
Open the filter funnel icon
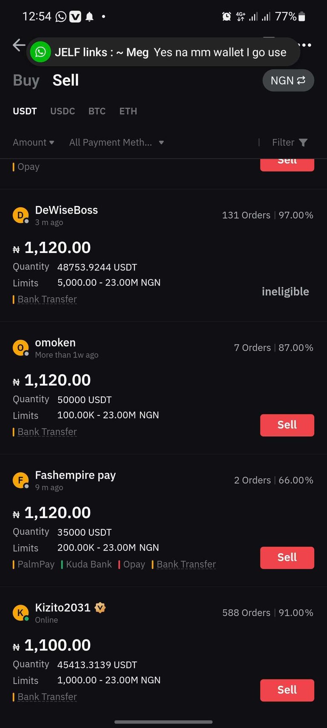point(303,142)
